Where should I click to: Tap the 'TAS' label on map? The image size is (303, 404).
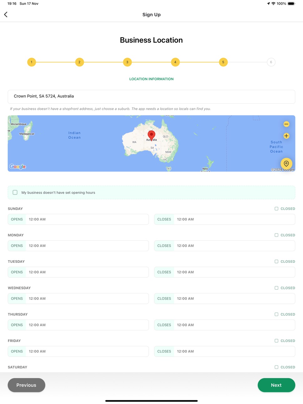pos(169,168)
